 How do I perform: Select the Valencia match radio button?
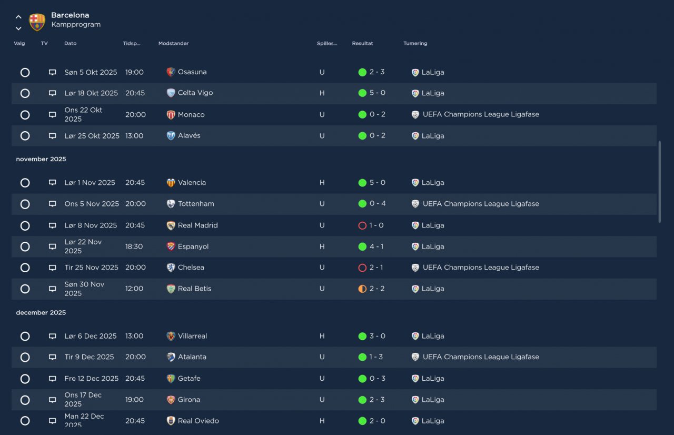click(x=25, y=183)
